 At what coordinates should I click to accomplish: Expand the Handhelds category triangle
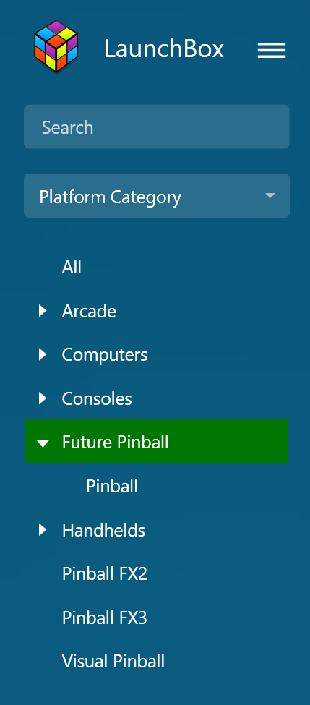coord(43,530)
